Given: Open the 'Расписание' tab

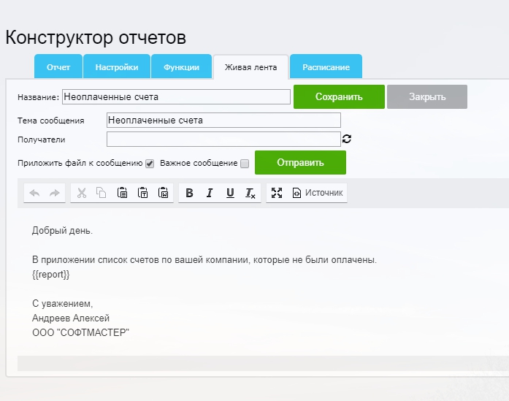Looking at the screenshot, I should pos(326,67).
